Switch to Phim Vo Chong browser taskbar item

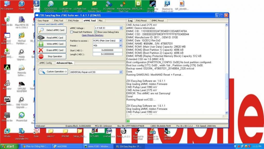tap(36, 146)
